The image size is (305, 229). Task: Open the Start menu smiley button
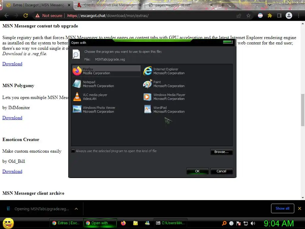pyautogui.click(x=8, y=223)
